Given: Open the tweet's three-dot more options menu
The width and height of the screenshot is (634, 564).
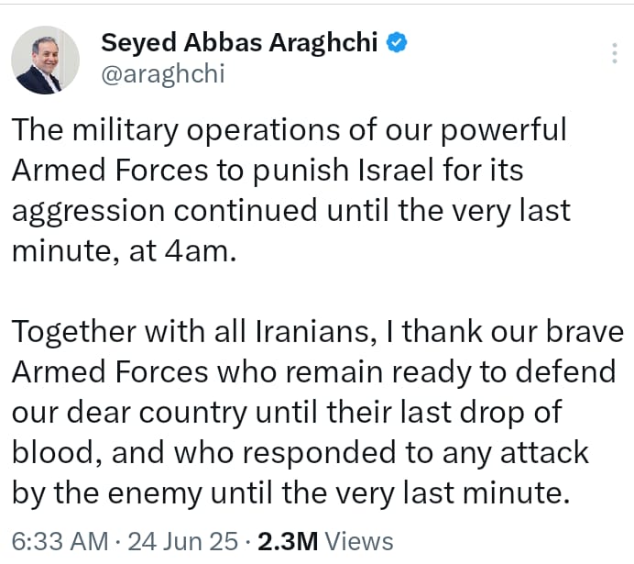Looking at the screenshot, I should pos(614,53).
